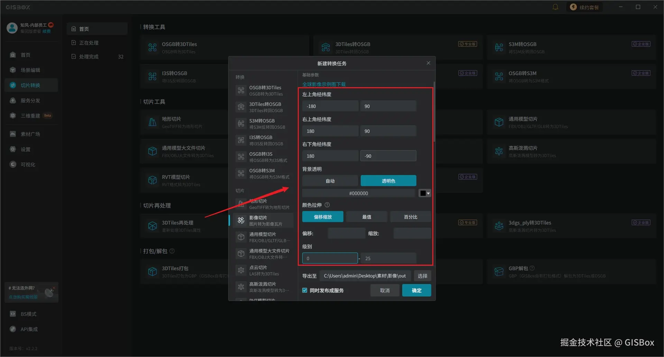Select S3M转OSGB icon in dialog list
This screenshot has width=664, height=357.
241,124
